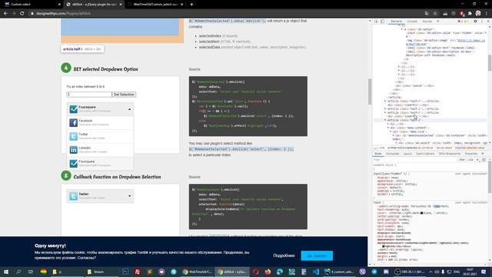Open a new browser tab
The width and height of the screenshot is (492, 277).
(x=191, y=5)
